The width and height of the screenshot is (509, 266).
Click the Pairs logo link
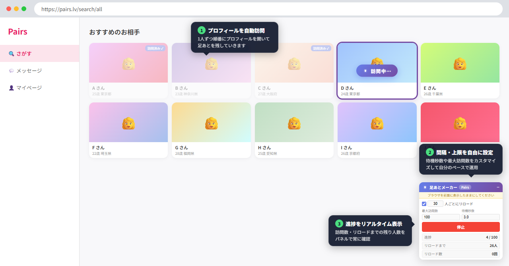[17, 32]
